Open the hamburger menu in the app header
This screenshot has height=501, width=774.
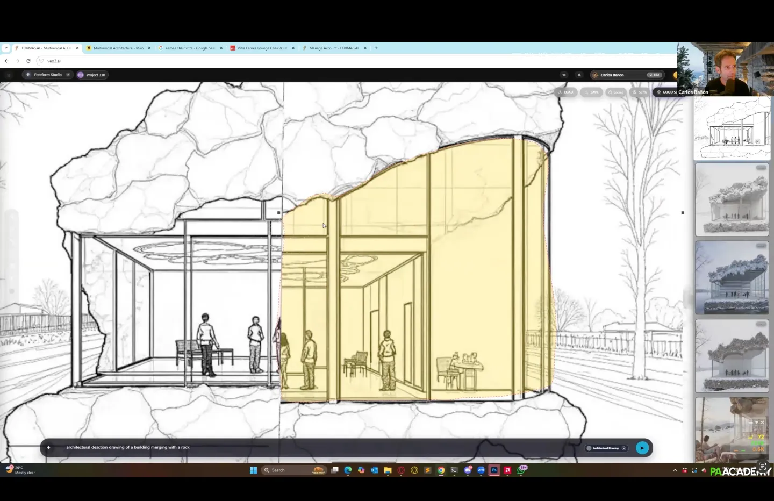tap(9, 75)
